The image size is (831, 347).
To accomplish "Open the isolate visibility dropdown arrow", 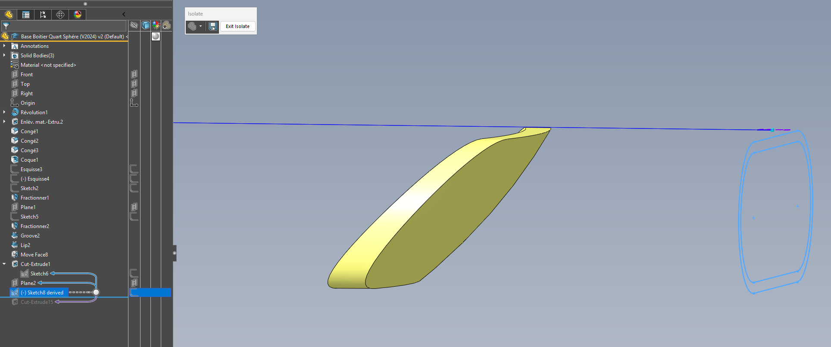I will pyautogui.click(x=200, y=26).
